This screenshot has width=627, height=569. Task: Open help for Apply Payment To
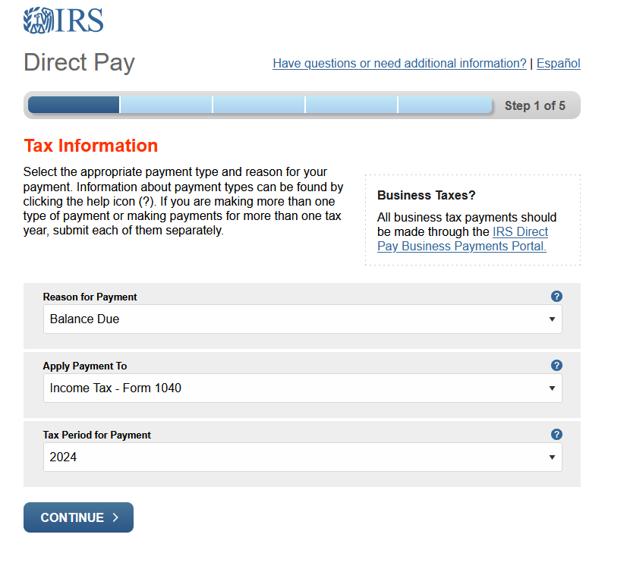pos(556,365)
